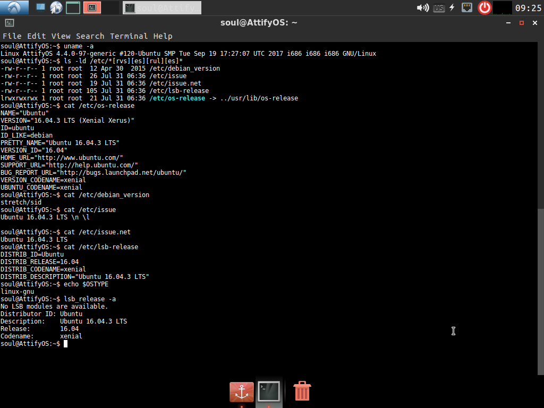
Task: Click the 'uname -a' command line
Action: pyautogui.click(x=47, y=46)
